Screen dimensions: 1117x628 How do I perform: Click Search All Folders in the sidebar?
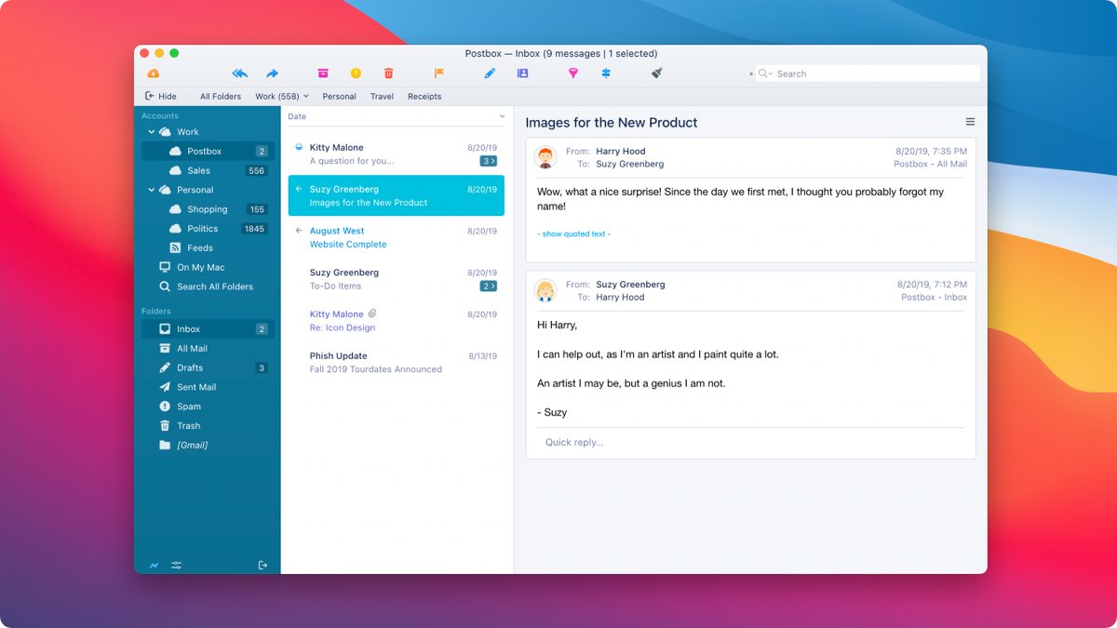coord(208,287)
